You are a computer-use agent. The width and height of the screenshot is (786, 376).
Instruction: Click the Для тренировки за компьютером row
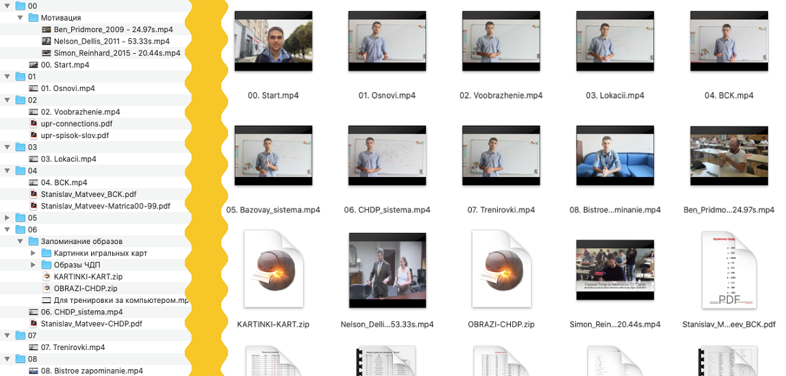click(x=121, y=300)
